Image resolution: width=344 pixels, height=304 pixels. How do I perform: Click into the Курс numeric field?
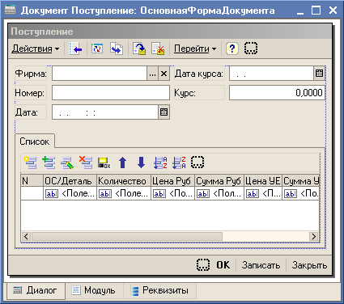(277, 93)
